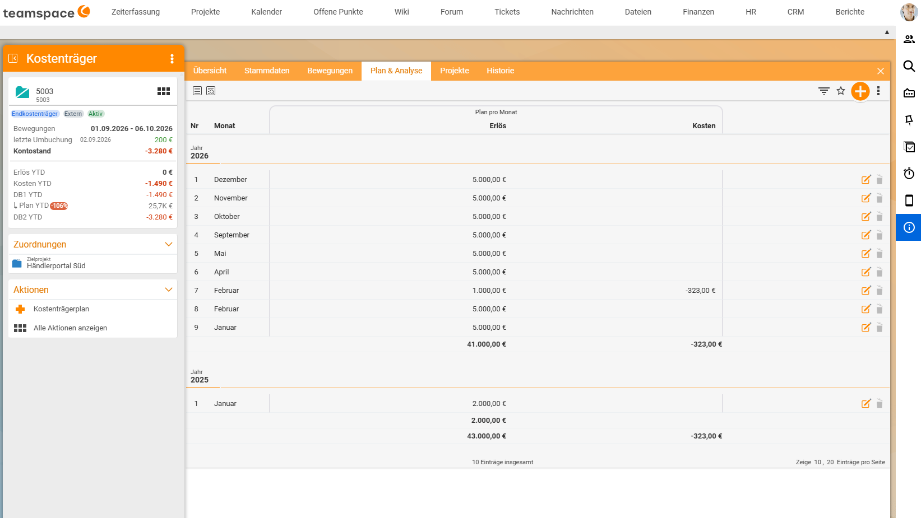Open the stopwatch timer icon in sidebar
Viewport: 921px width, 518px height.
(x=909, y=174)
